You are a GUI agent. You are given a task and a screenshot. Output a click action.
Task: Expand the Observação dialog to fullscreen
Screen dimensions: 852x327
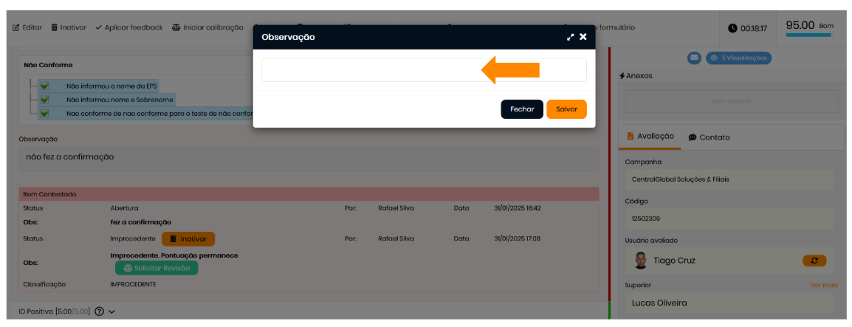(x=570, y=37)
